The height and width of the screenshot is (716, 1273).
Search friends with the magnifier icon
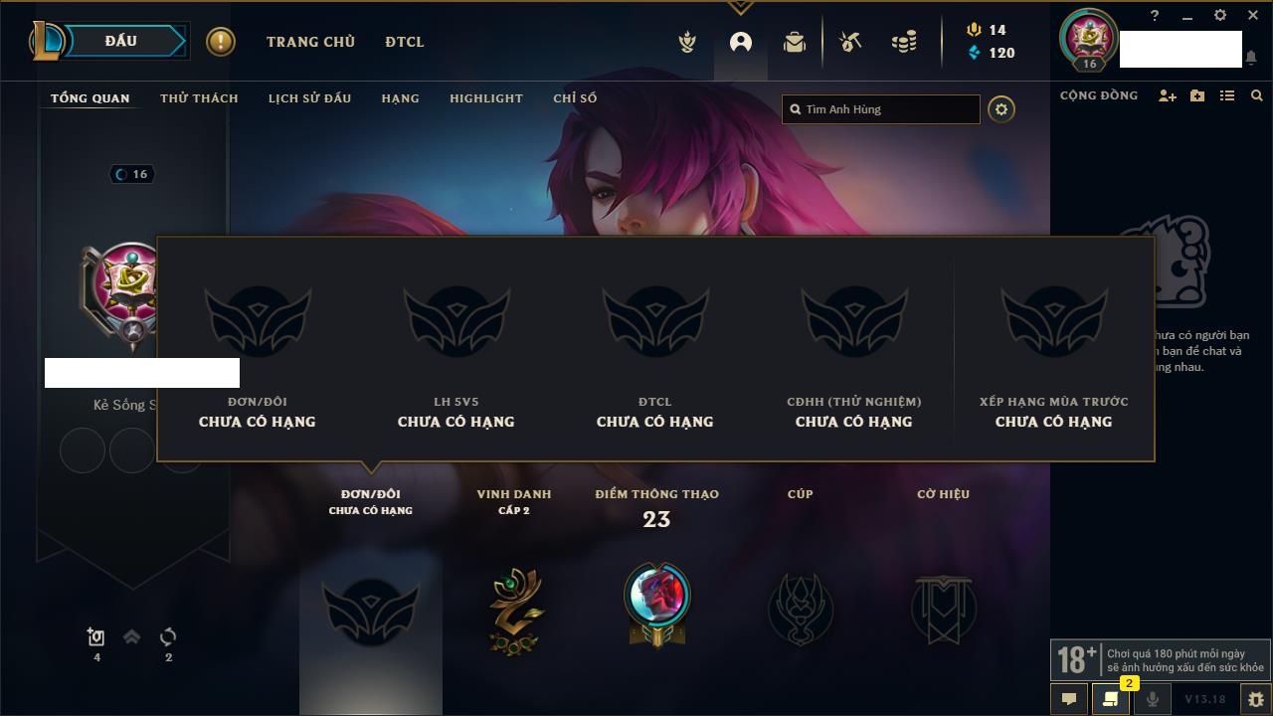(x=1257, y=95)
